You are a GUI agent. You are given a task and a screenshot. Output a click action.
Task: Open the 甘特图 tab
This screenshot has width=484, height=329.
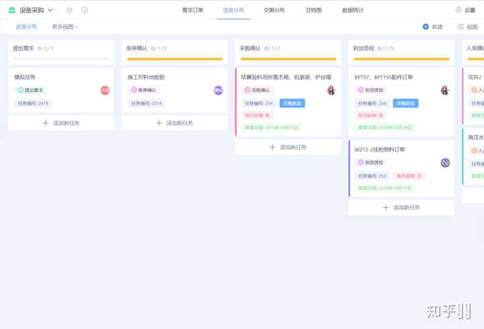314,10
